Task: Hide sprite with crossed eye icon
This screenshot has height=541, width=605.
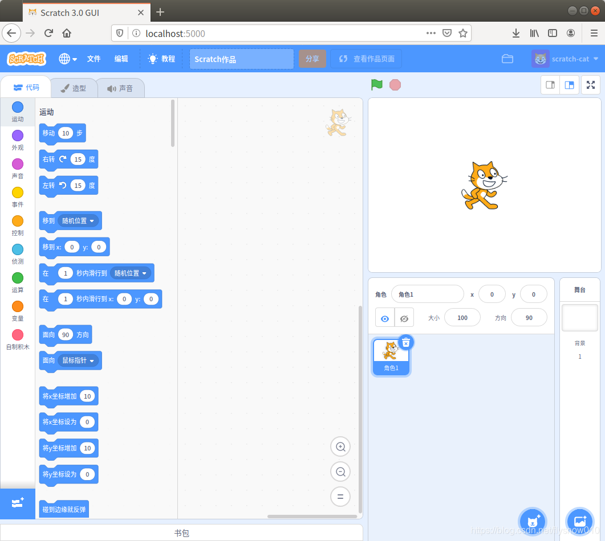Action: click(404, 318)
